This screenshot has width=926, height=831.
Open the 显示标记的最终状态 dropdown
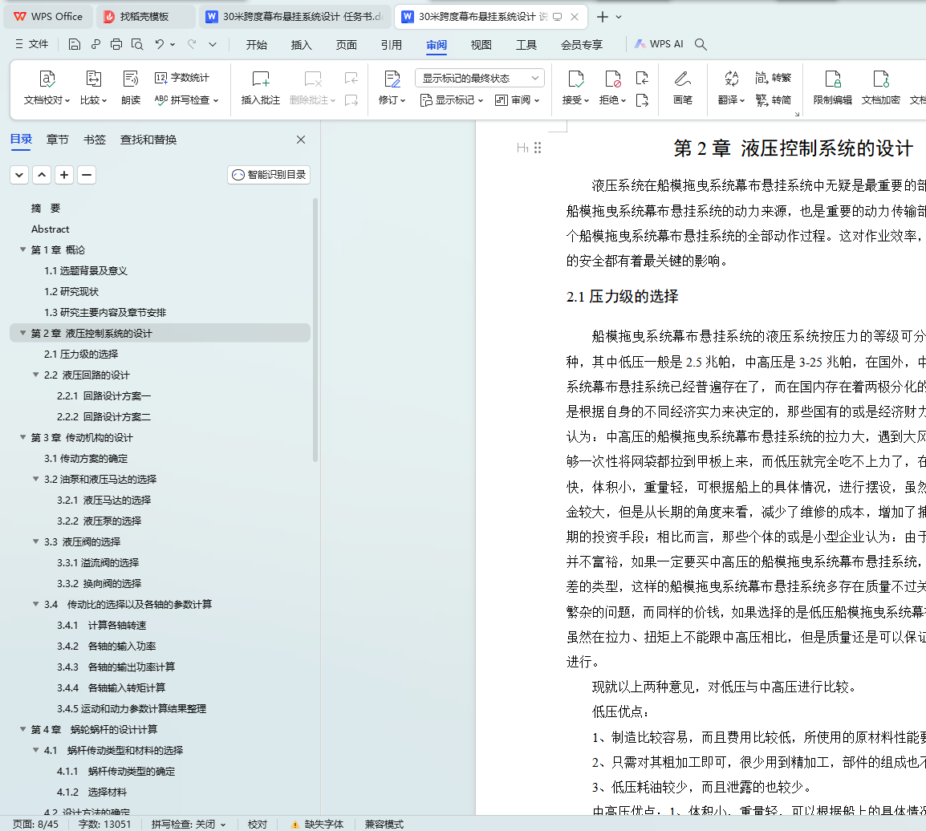coord(480,78)
